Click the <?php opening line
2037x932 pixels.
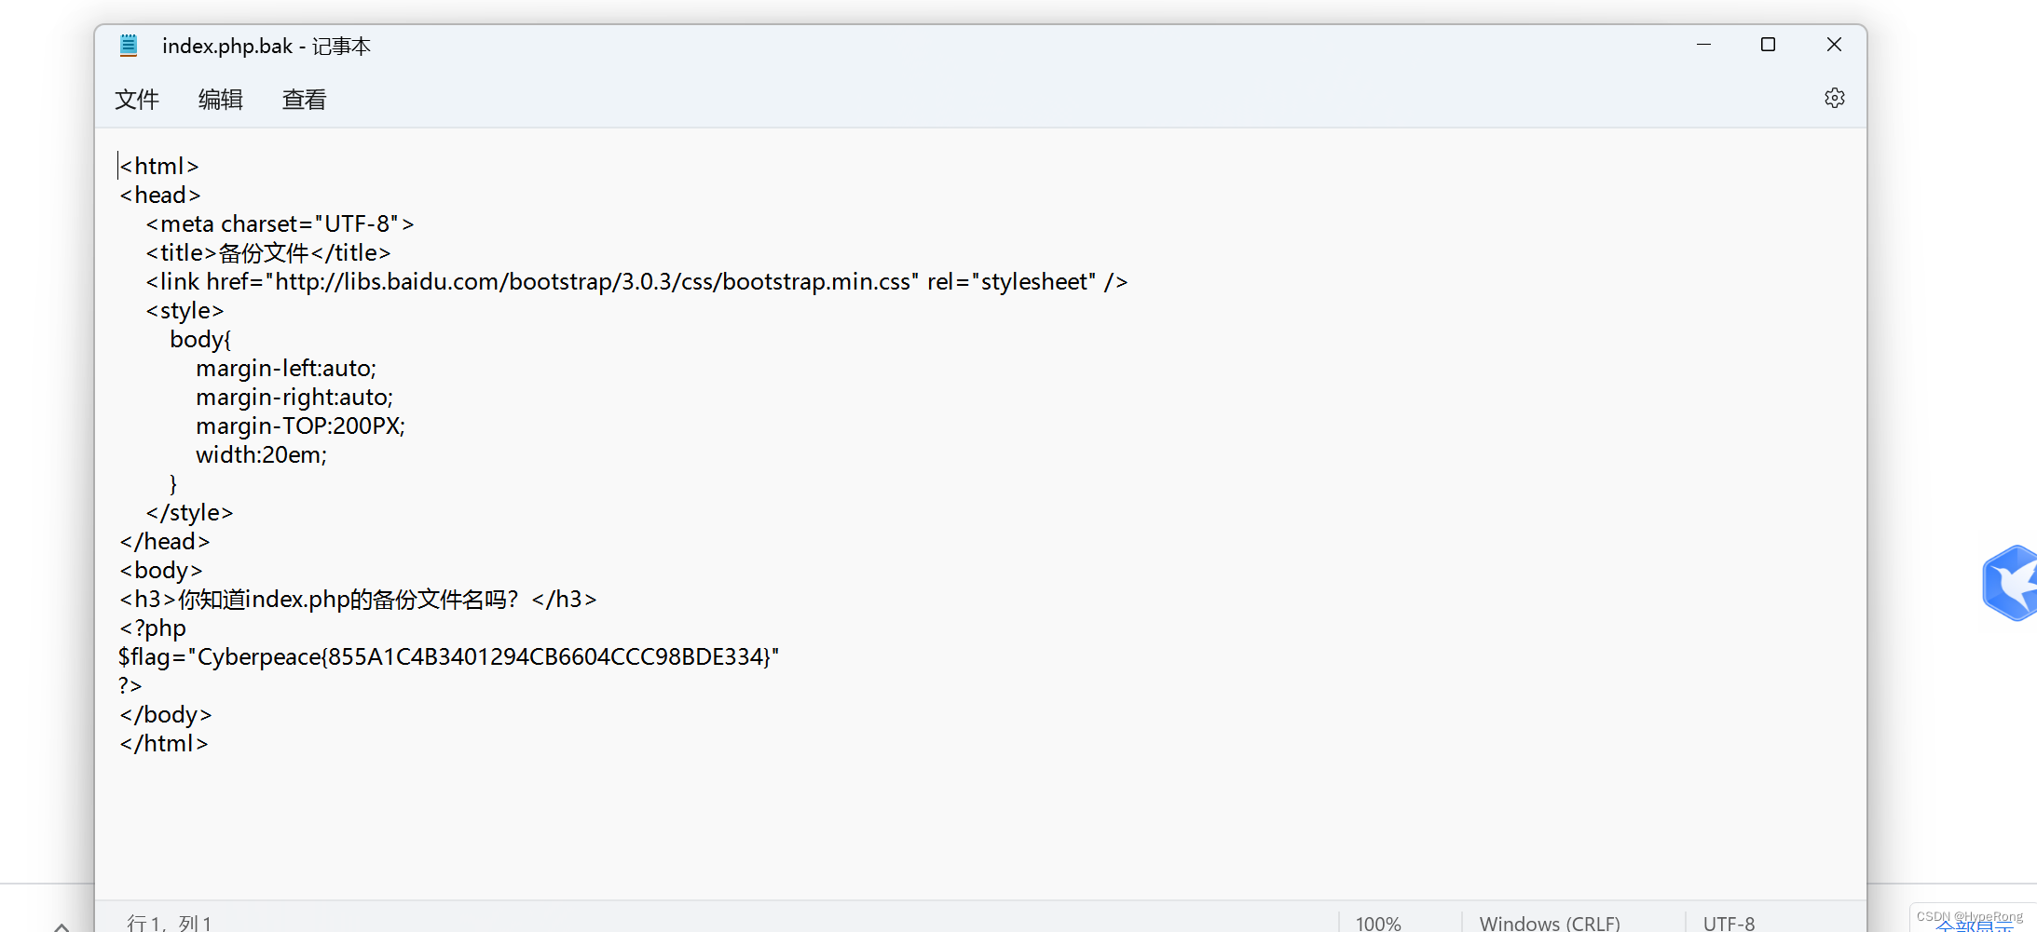click(153, 628)
